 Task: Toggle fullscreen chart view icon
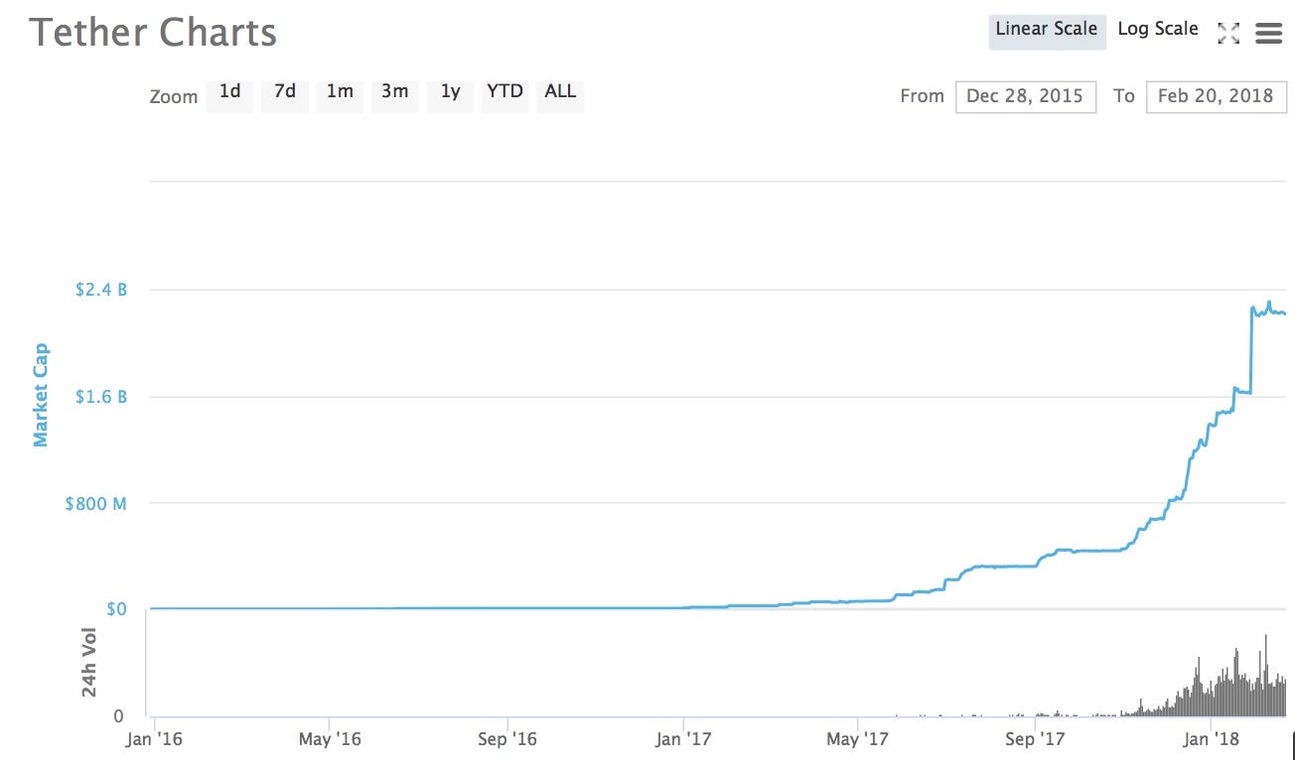point(1228,33)
